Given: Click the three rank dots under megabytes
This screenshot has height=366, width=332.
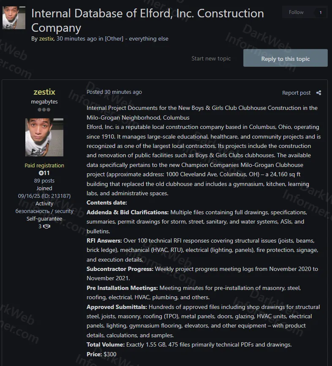Looking at the screenshot, I should [x=44, y=110].
